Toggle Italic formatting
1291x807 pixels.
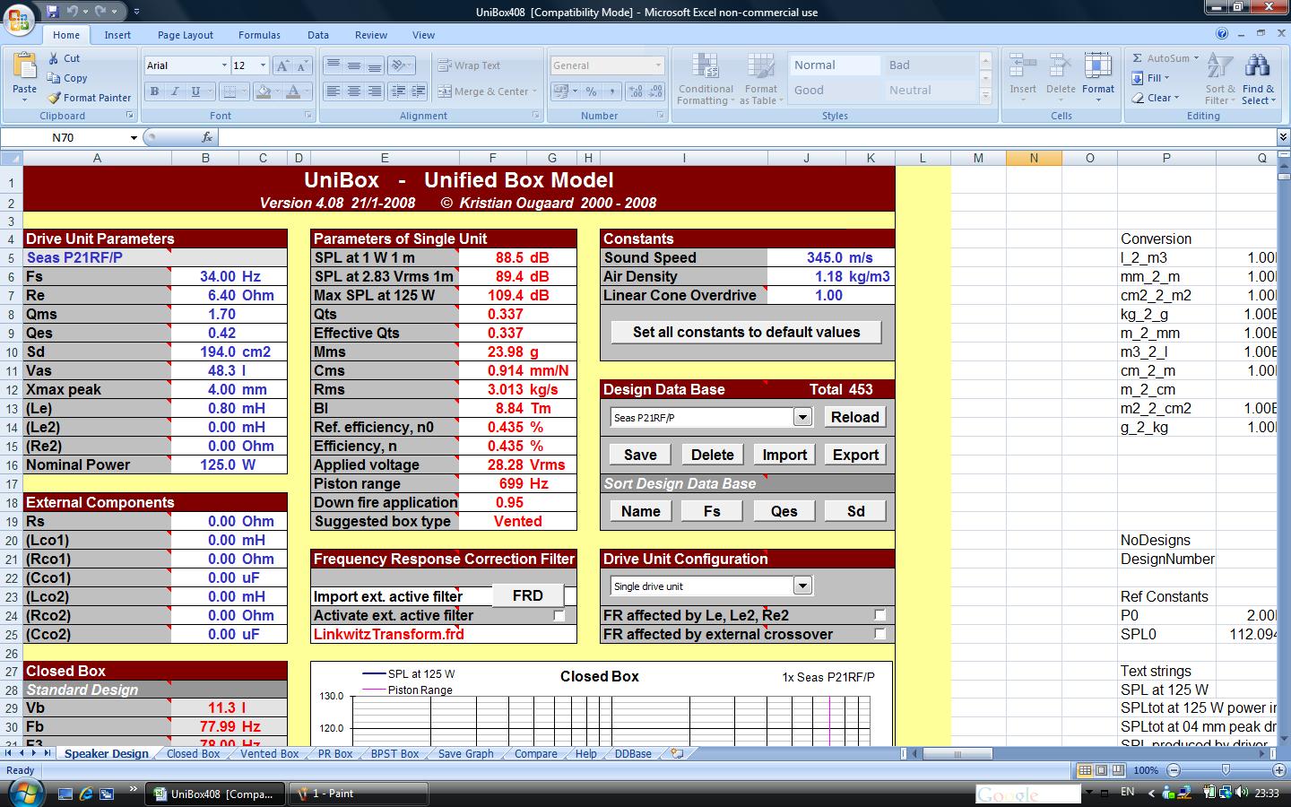[175, 91]
